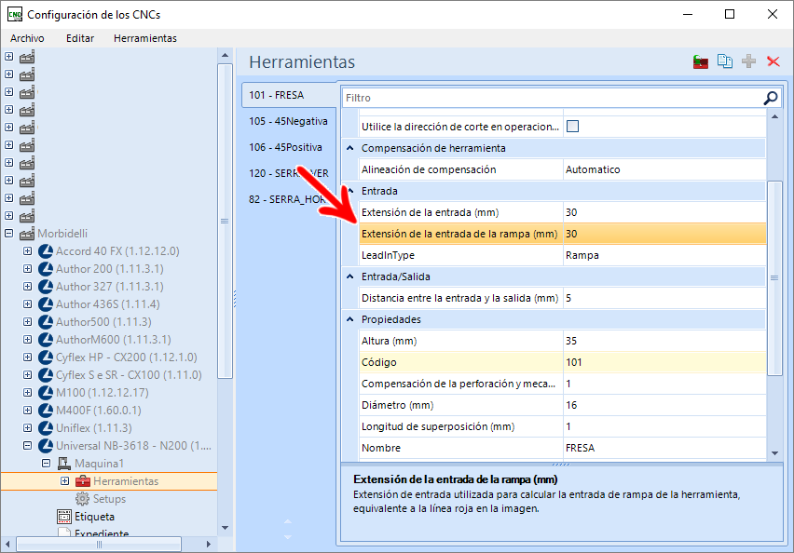This screenshot has width=794, height=553.
Task: Click 'Alineación de compensación' value Automatico
Action: coord(664,169)
